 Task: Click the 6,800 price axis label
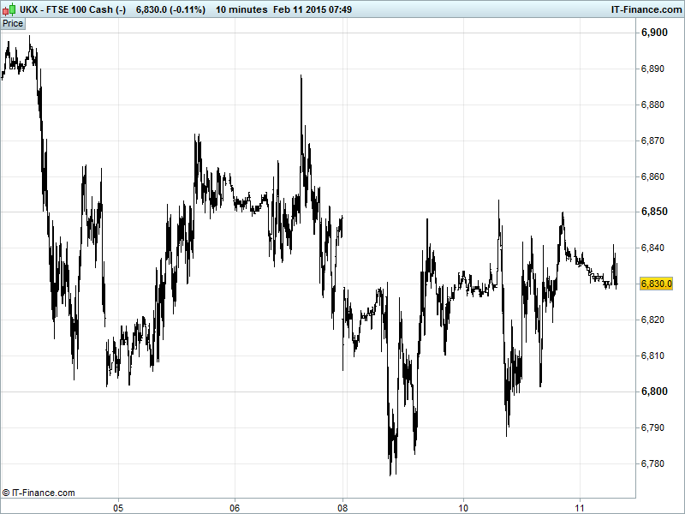tap(654, 391)
